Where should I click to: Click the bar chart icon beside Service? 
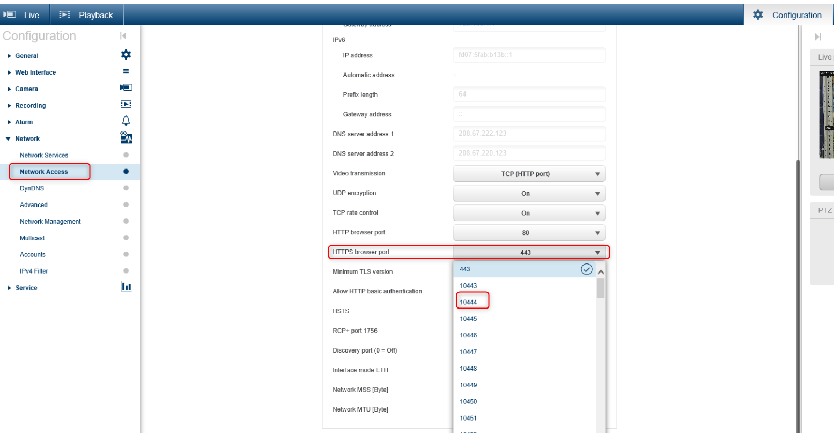[126, 287]
